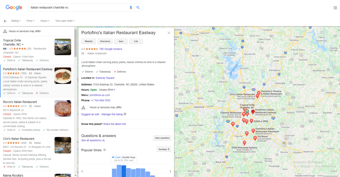Select the Riccio's Italian Restaurant thumbnail

point(63,108)
